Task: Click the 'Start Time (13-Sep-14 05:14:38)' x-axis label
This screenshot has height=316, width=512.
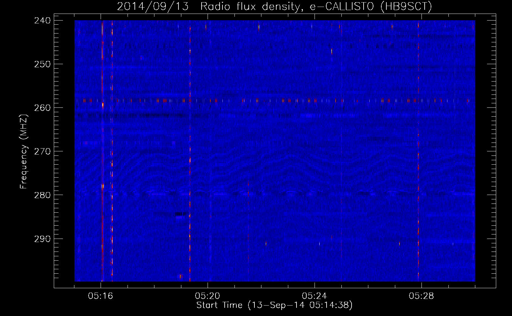Action: coord(274,305)
